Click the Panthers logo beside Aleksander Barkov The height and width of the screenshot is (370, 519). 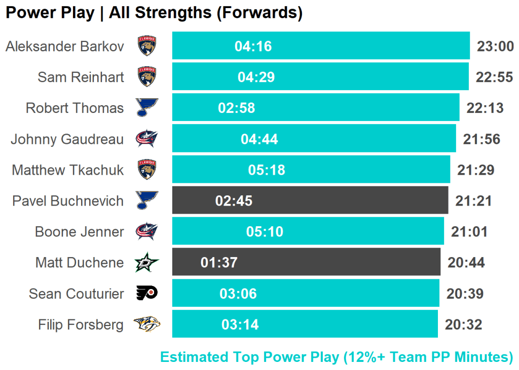(147, 46)
